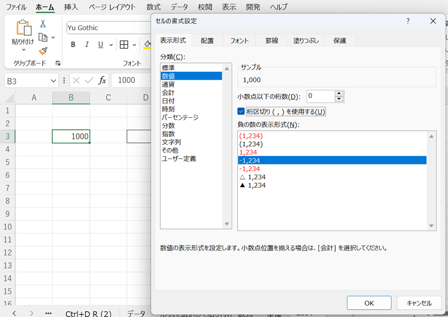Select パーセンテージ category

191,117
